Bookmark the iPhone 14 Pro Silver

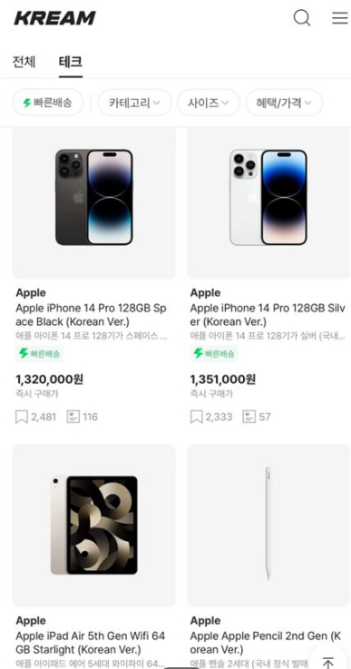pyautogui.click(x=196, y=417)
